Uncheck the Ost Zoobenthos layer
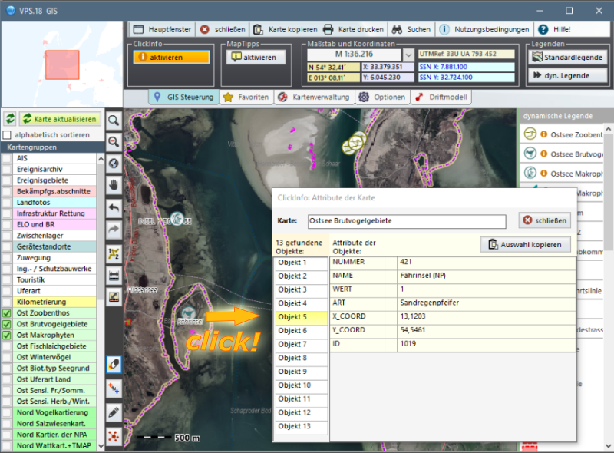 coord(7,314)
